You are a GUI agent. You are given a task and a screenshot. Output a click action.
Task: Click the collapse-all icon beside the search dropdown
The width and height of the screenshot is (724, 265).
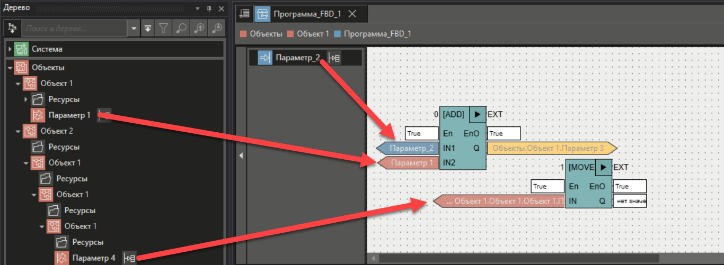148,28
